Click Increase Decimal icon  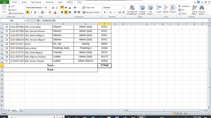pyautogui.click(x=119, y=12)
